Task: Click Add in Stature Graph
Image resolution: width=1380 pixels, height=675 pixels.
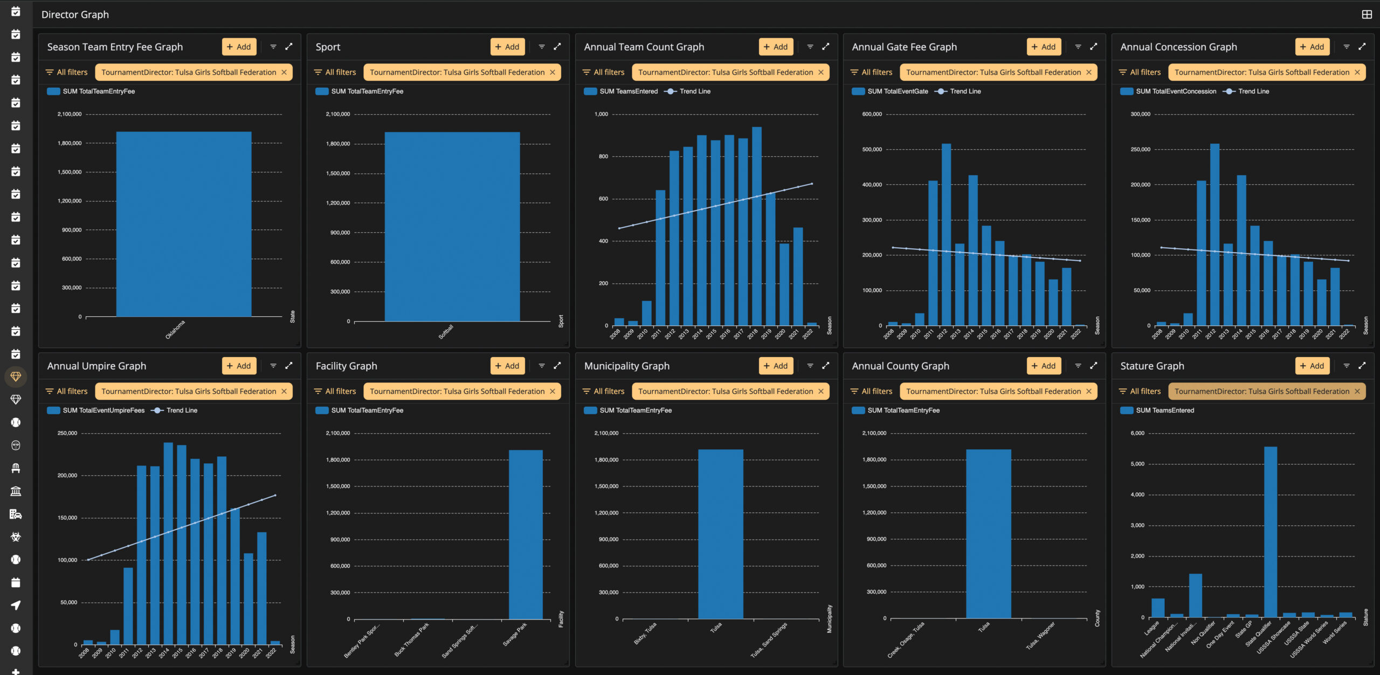Action: (1313, 366)
